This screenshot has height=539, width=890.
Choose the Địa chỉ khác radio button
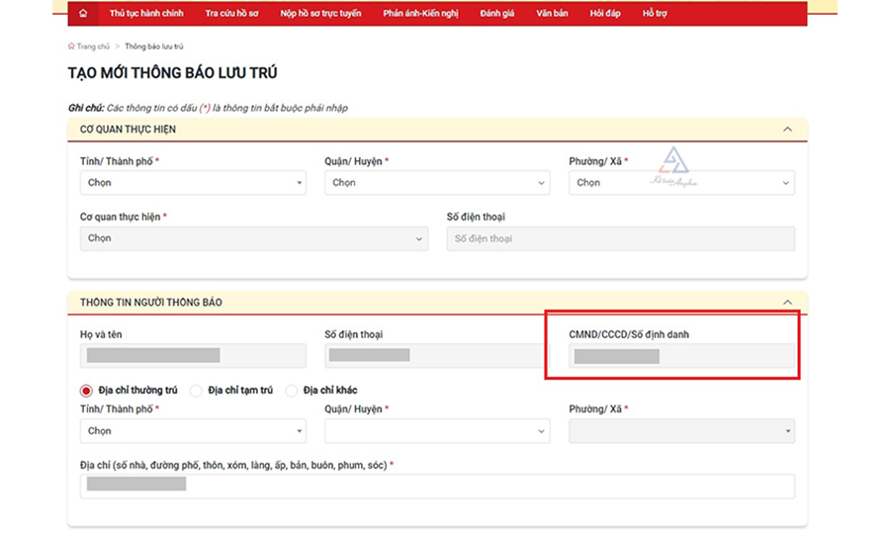pos(292,391)
